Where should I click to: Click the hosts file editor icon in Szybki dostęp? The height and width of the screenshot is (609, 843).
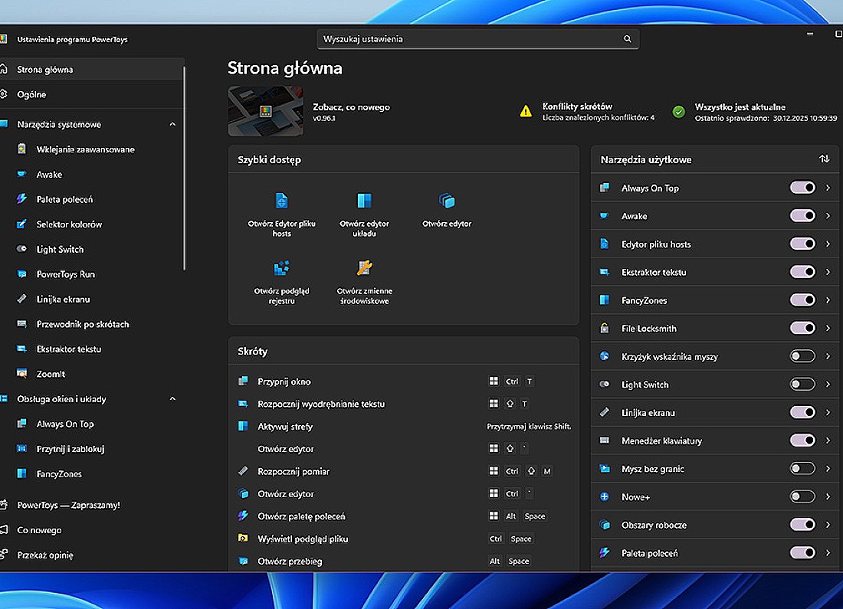coord(281,201)
